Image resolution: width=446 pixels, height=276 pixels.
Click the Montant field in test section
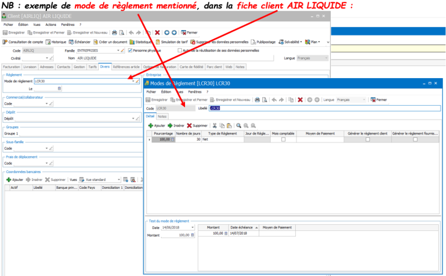pos(178,235)
